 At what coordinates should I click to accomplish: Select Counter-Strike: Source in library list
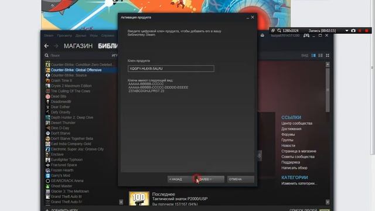[x=81, y=76]
